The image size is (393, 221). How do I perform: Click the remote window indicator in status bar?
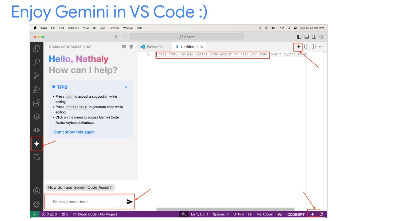(35, 214)
